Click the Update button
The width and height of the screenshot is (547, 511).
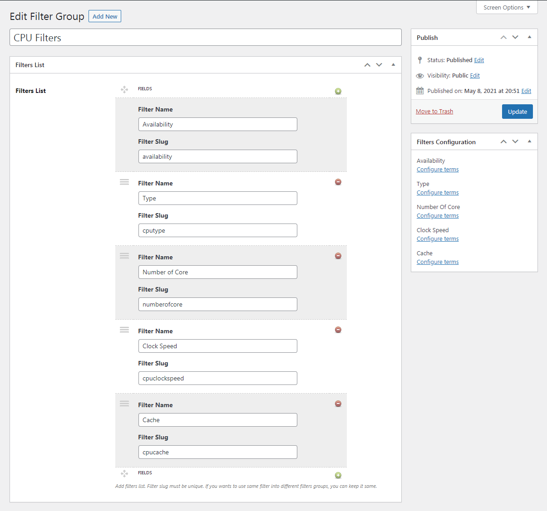click(517, 112)
